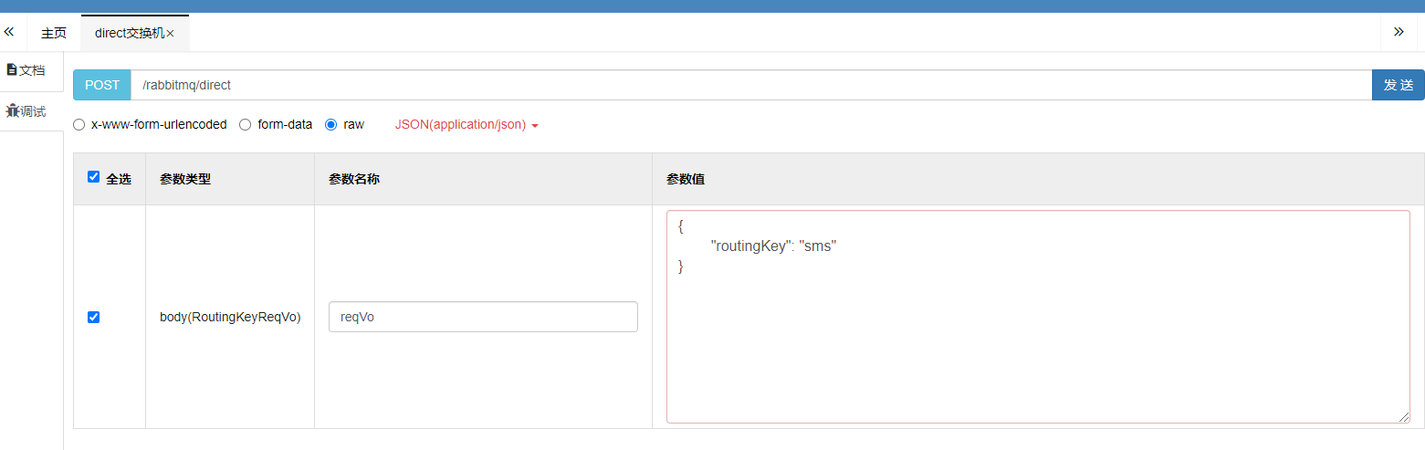Click the body(RoutingKeyReqVo) parameter type text
The width and height of the screenshot is (1425, 450).
tap(230, 318)
